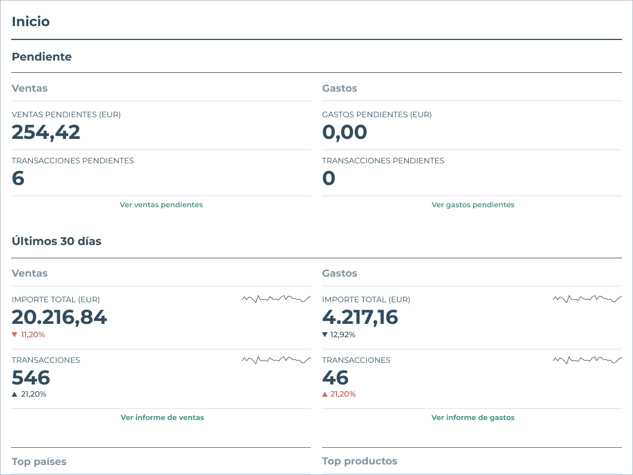Open the Ver gastos pendientes link

pos(473,205)
